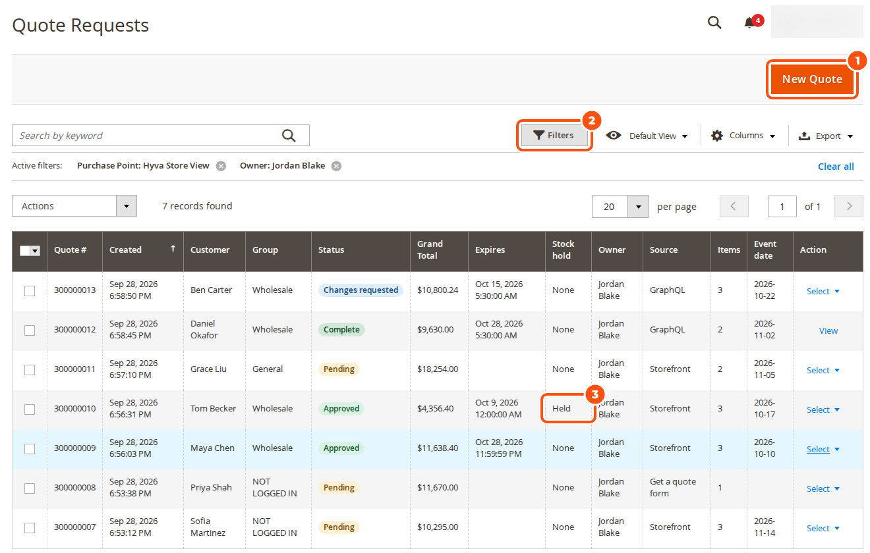Check the row for quote 300000013
Viewport: 870px width, 553px height.
[30, 291]
